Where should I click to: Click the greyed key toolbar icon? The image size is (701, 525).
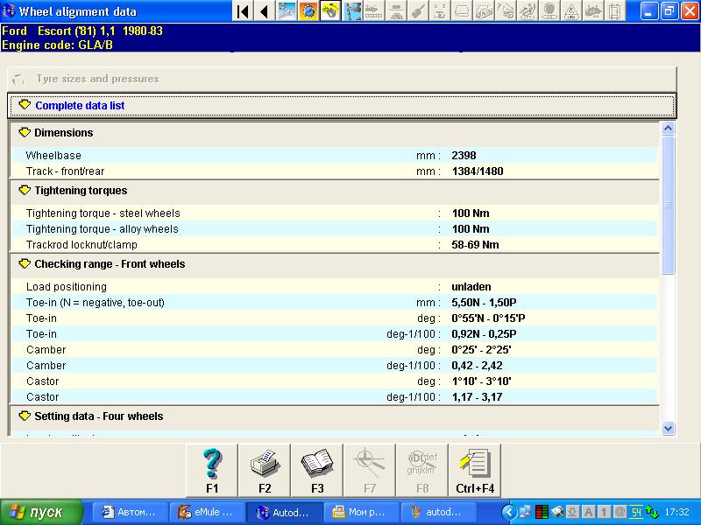click(418, 11)
